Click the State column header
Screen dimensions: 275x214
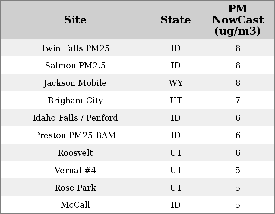point(175,20)
